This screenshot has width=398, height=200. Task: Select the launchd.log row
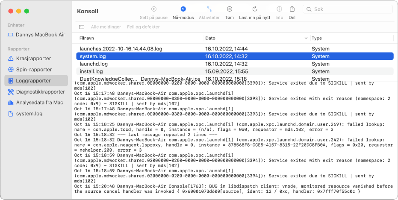tap(235, 64)
